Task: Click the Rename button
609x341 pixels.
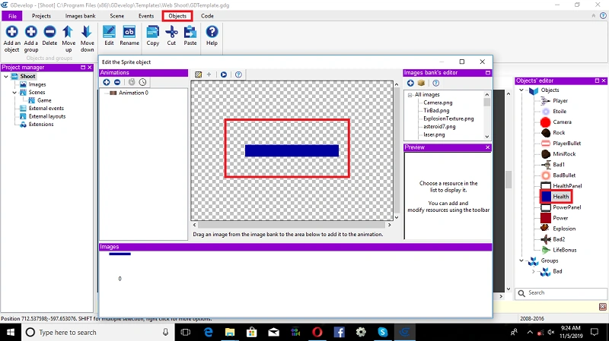Action: 129,36
